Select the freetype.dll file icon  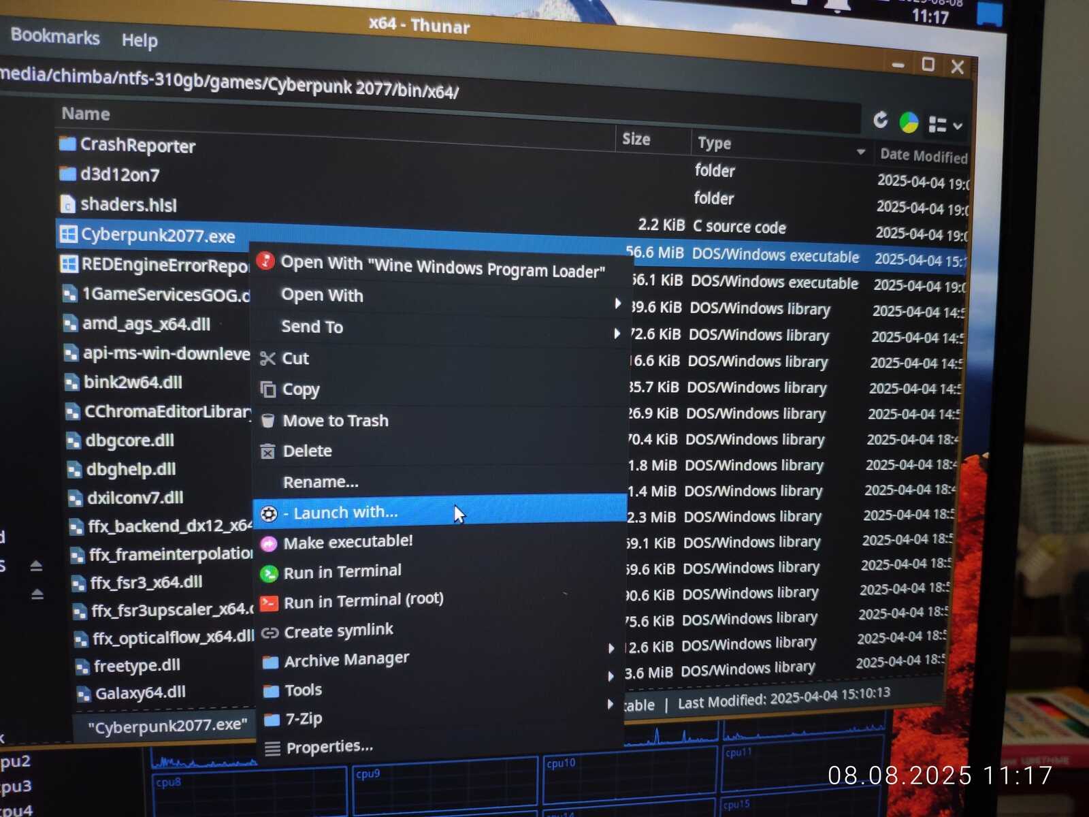pyautogui.click(x=82, y=667)
